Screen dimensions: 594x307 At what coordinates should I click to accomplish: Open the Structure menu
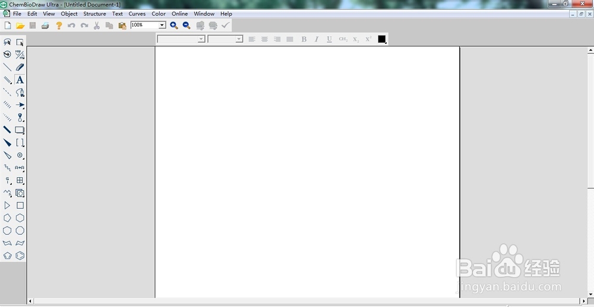coord(94,14)
